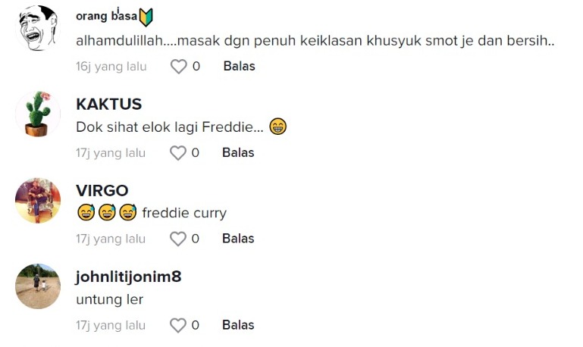
Task: Visit the VIRGO user profile name
Action: click(x=102, y=191)
